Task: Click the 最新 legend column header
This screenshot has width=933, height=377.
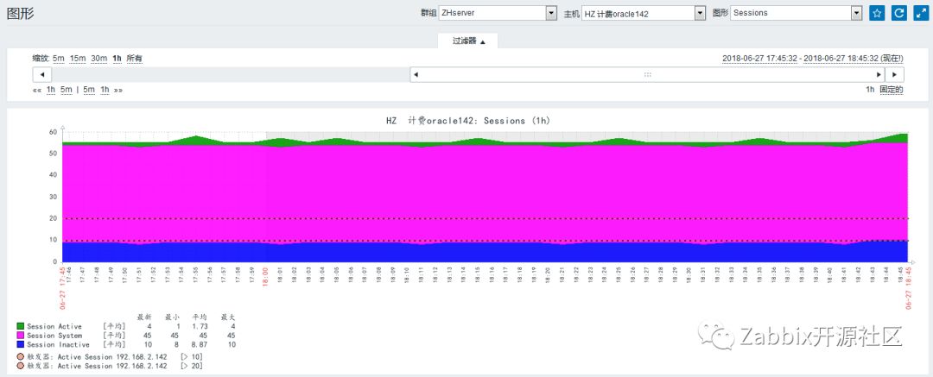Action: (x=144, y=317)
